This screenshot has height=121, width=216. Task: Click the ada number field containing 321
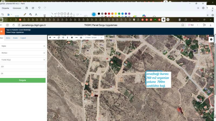click(23, 66)
